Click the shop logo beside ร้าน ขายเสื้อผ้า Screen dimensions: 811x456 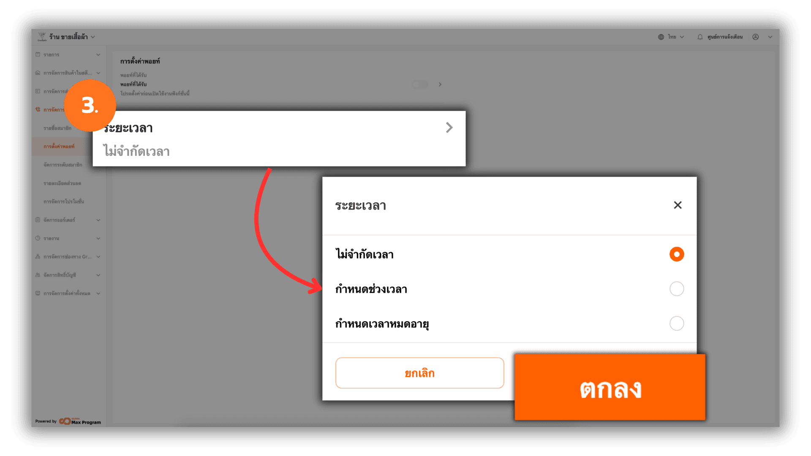click(x=42, y=37)
